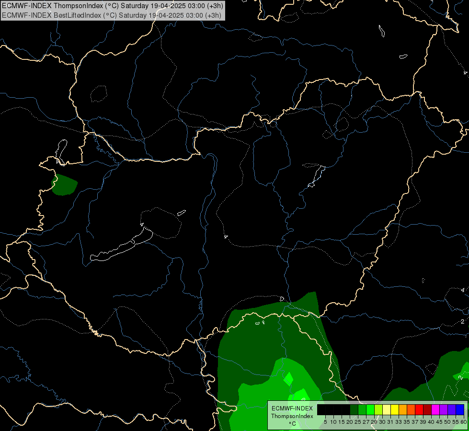
Task: Click legend tick value 45
Action: click(439, 422)
